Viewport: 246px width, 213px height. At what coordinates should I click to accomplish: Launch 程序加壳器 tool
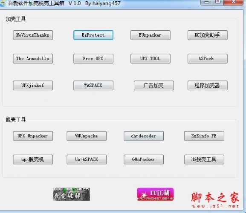(x=207, y=86)
